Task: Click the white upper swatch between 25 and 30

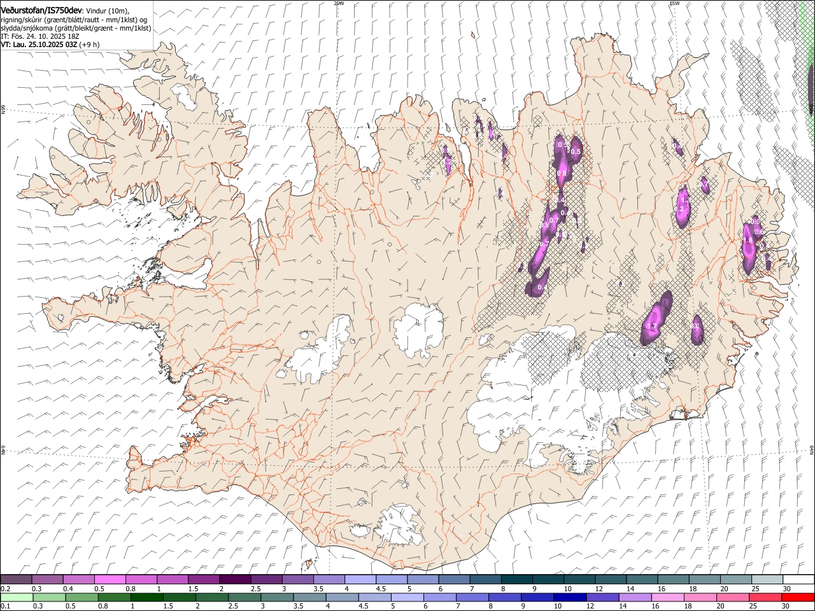Action: pos(767,580)
